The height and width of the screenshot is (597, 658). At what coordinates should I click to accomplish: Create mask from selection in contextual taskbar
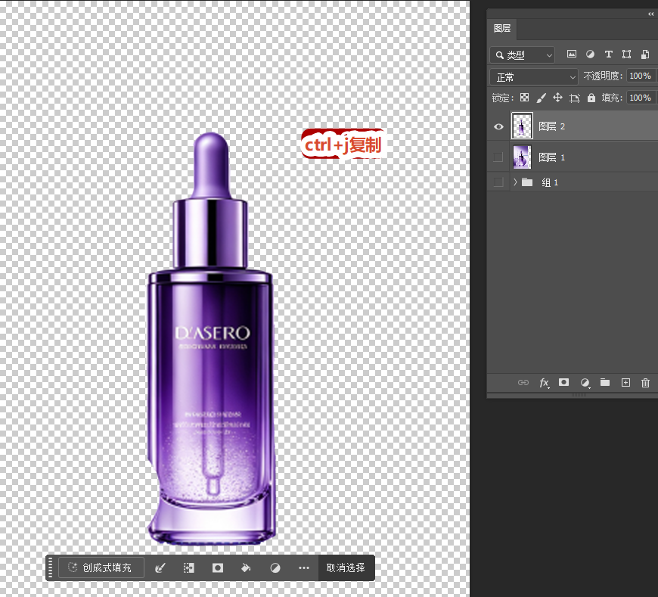point(217,568)
